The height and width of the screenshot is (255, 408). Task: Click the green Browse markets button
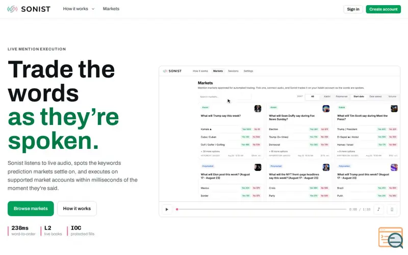point(31,209)
